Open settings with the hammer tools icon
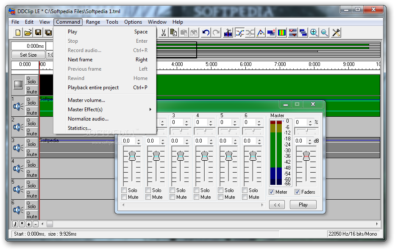 point(336,33)
